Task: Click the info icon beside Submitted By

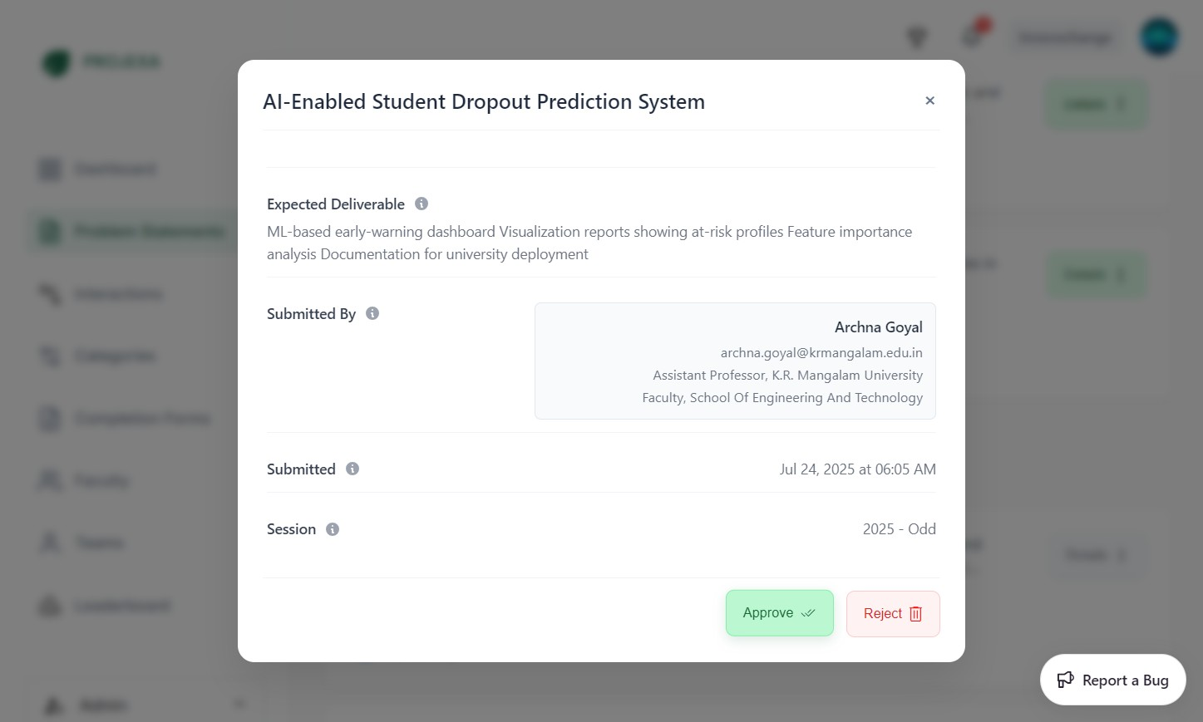Action: click(x=372, y=313)
